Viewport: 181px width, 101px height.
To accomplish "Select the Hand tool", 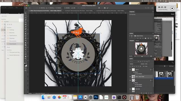I will [25, 56].
